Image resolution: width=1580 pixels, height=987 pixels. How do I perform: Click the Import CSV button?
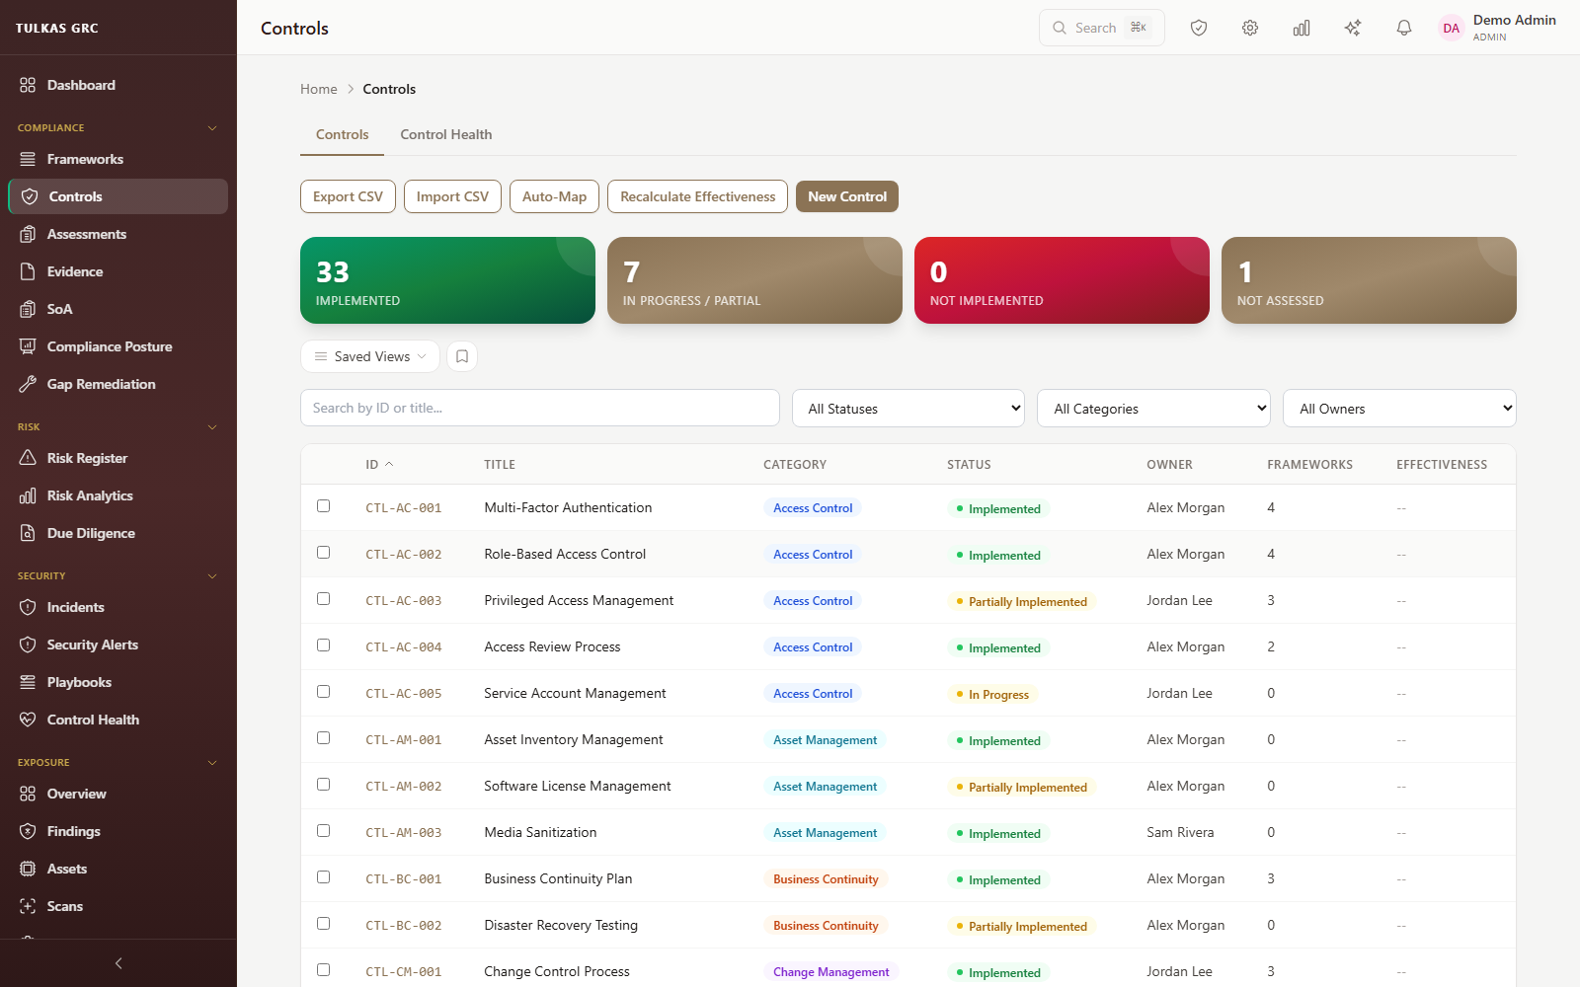[452, 196]
